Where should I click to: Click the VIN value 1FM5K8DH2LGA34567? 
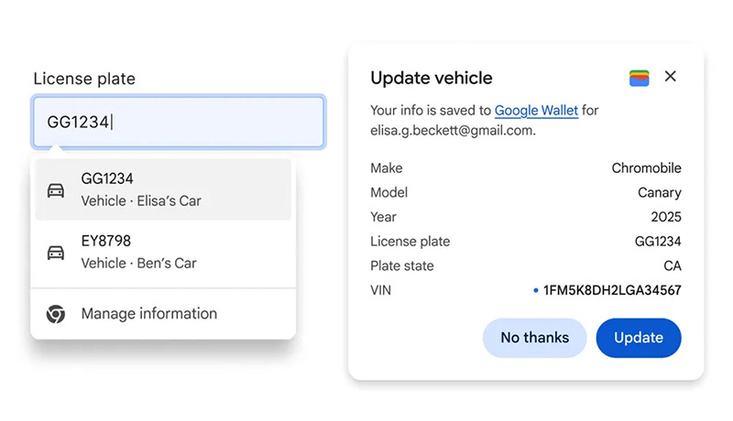(613, 291)
